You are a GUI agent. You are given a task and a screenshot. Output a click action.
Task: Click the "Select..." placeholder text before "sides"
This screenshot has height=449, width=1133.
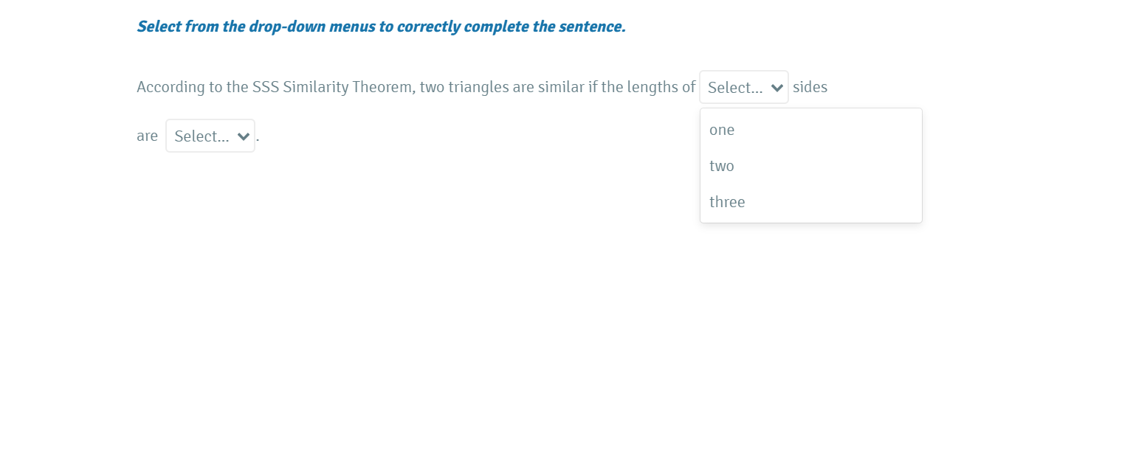click(x=734, y=88)
